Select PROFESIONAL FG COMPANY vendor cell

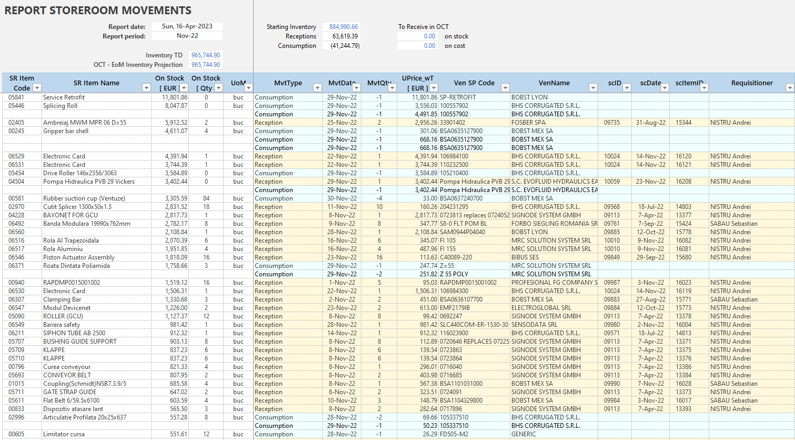click(x=555, y=282)
